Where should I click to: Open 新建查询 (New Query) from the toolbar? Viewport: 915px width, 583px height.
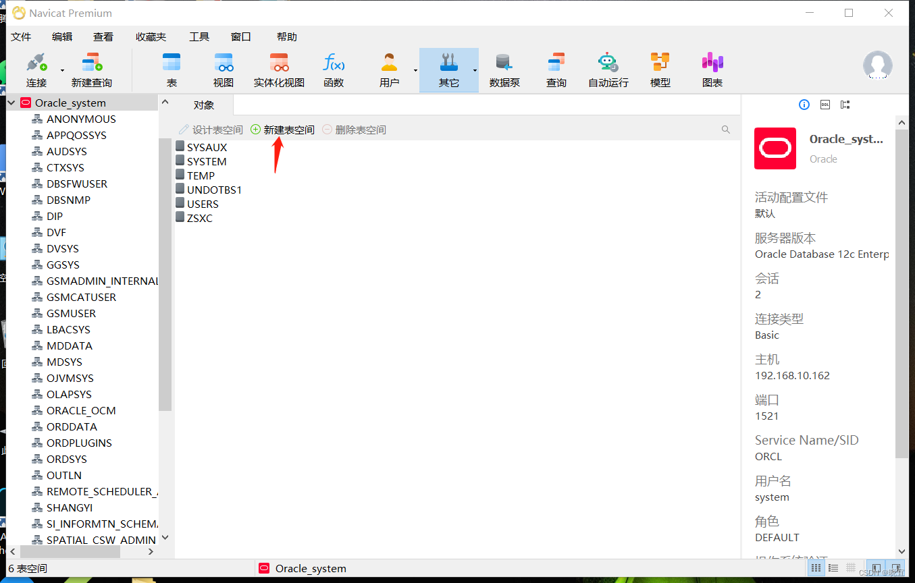point(91,70)
